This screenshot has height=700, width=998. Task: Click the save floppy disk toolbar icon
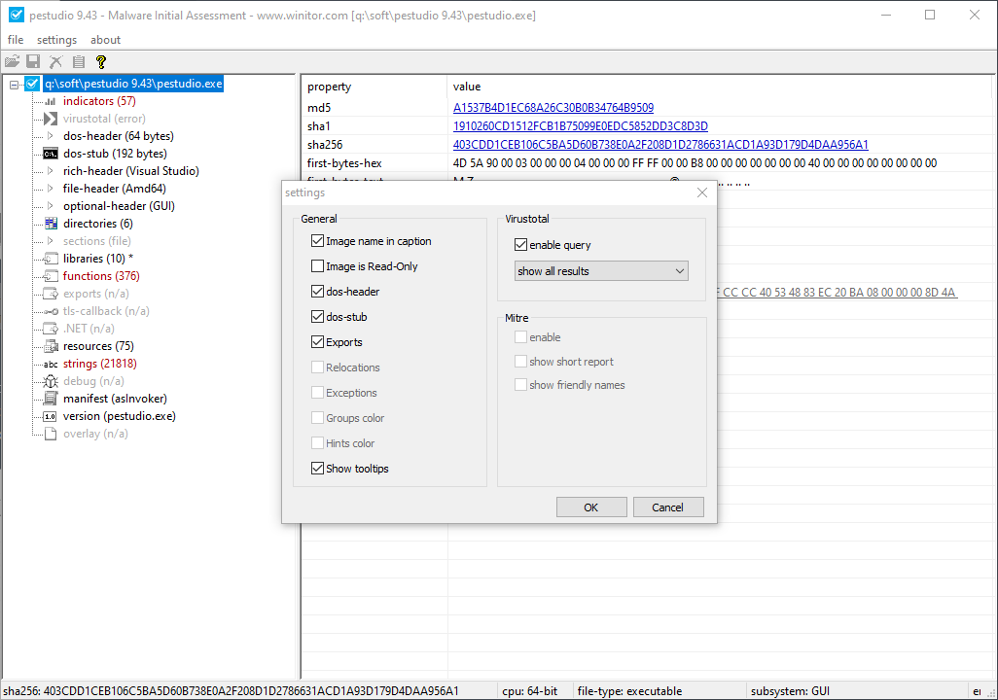coord(33,62)
